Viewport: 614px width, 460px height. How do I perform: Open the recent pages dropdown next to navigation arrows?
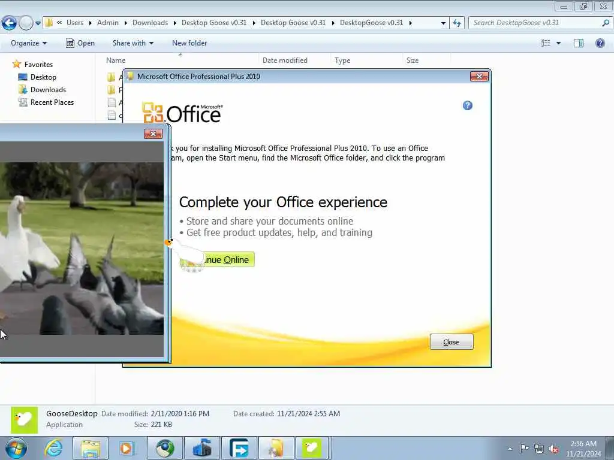[x=38, y=23]
